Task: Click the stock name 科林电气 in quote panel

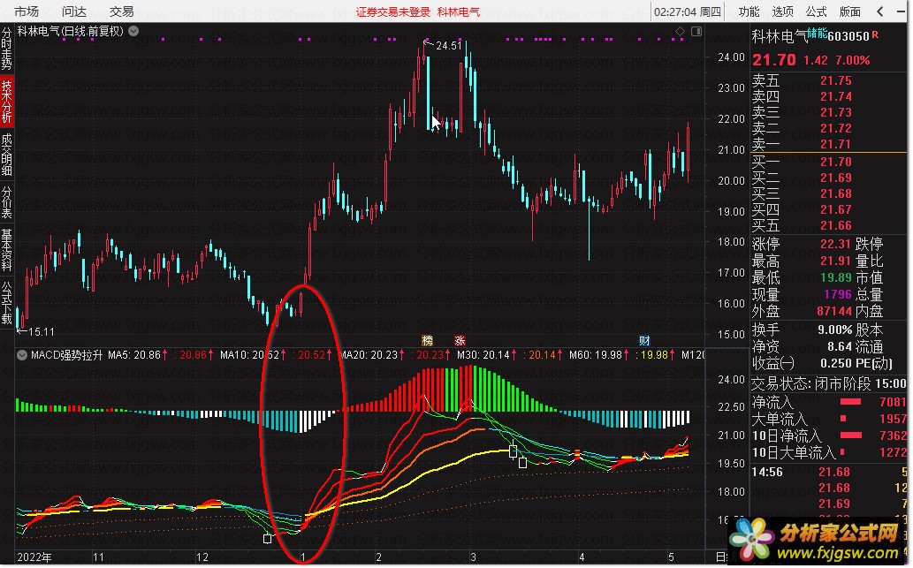Action: click(x=779, y=36)
